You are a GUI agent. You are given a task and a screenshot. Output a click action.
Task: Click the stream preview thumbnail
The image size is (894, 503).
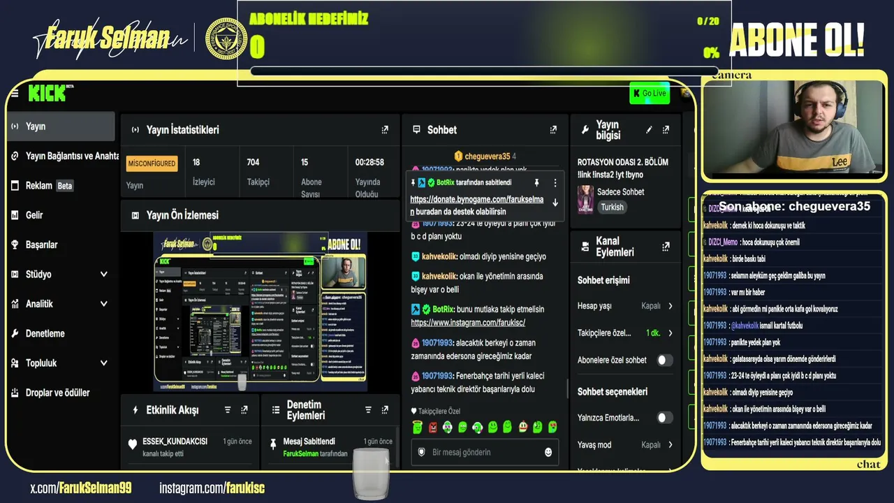[260, 312]
